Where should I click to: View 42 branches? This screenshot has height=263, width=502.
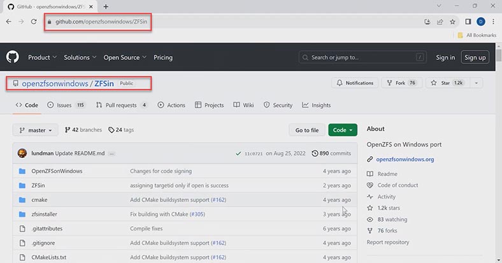click(x=83, y=130)
